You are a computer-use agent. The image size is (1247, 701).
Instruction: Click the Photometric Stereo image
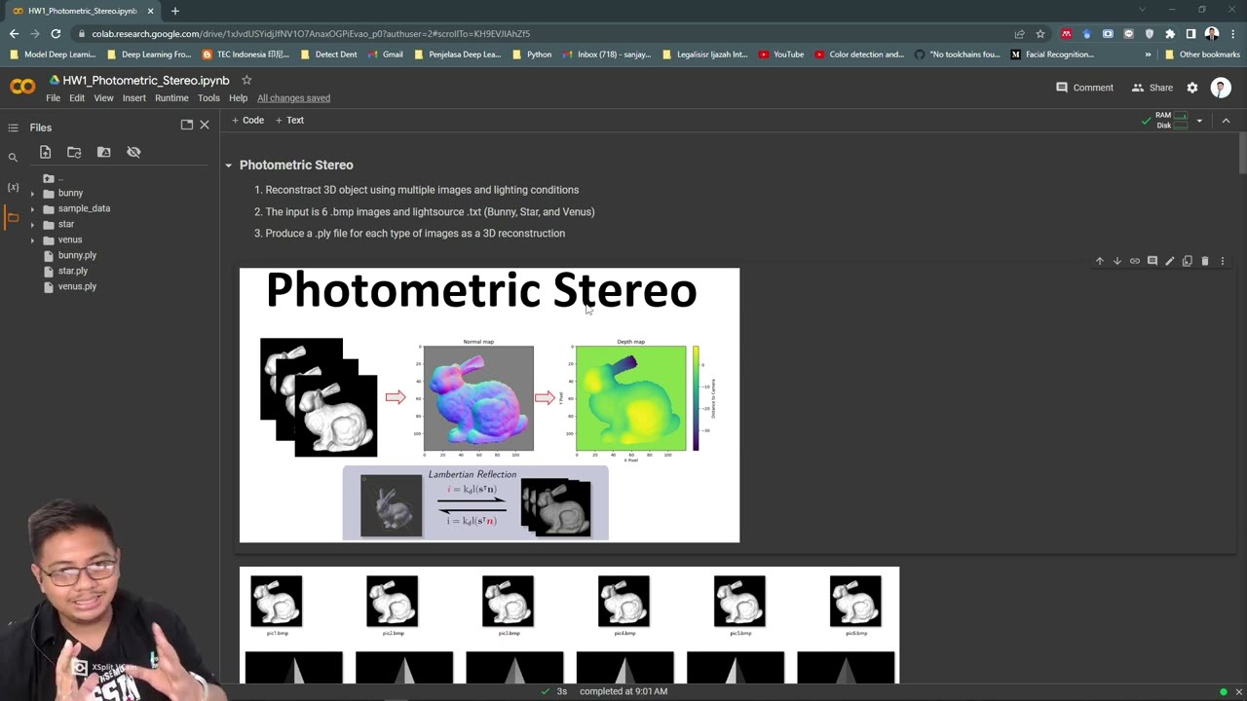(489, 405)
